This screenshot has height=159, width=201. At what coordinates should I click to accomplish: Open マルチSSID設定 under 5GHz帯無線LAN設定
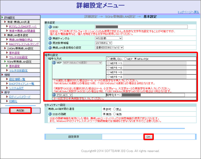coord(18,70)
